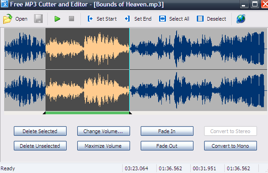Image resolution: width=268 pixels, height=173 pixels.
Task: Open the Change Volume dialog
Action: pyautogui.click(x=103, y=131)
